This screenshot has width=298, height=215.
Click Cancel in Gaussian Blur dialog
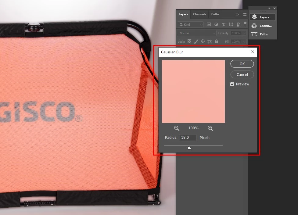coord(242,74)
